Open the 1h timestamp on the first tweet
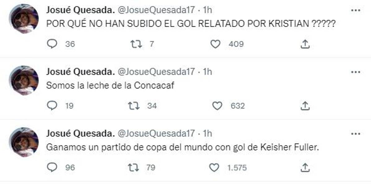Screen dimensions: 371x184 [207, 10]
